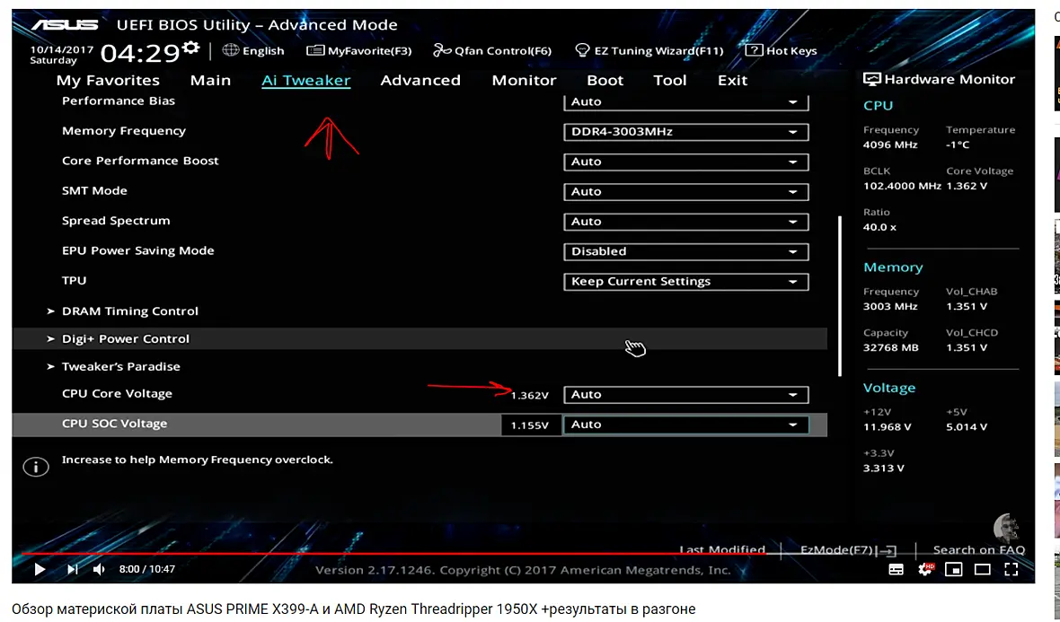This screenshot has width=1060, height=622.
Task: Open the SMT Mode dropdown
Action: [686, 191]
